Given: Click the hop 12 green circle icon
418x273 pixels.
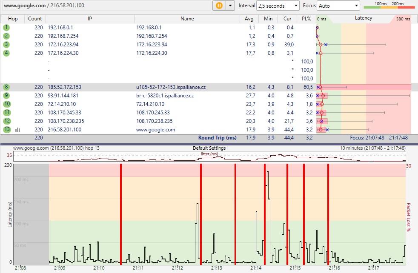Looking at the screenshot, I should (x=6, y=121).
